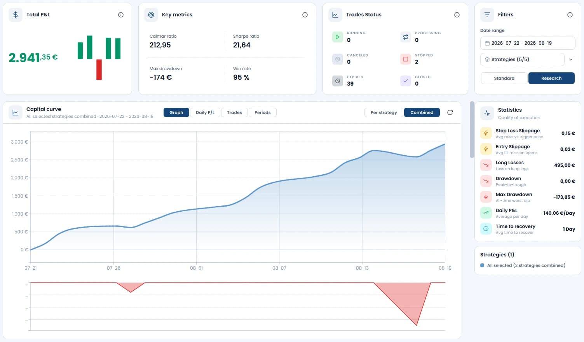Select the Trades tab
The height and width of the screenshot is (342, 584).
click(x=234, y=112)
